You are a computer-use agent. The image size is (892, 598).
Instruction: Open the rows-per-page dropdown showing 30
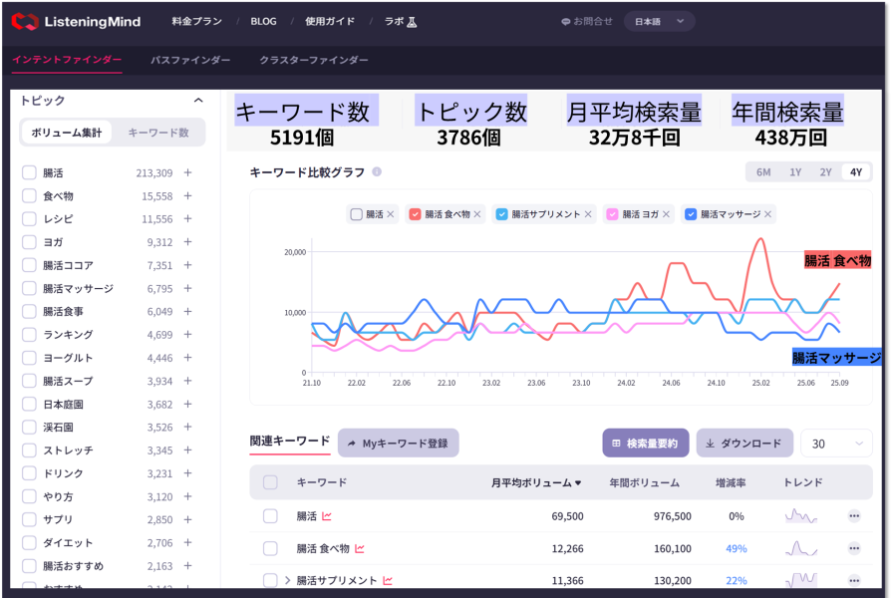[837, 443]
